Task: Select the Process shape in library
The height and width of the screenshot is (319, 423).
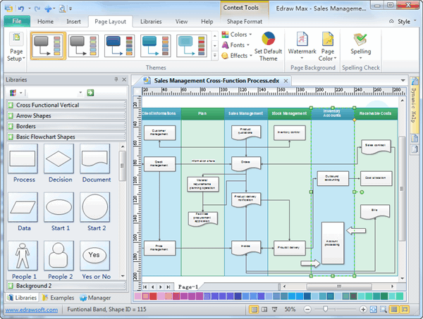Action: [24, 158]
